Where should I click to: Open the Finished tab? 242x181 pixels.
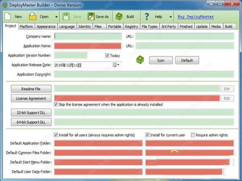(x=186, y=27)
